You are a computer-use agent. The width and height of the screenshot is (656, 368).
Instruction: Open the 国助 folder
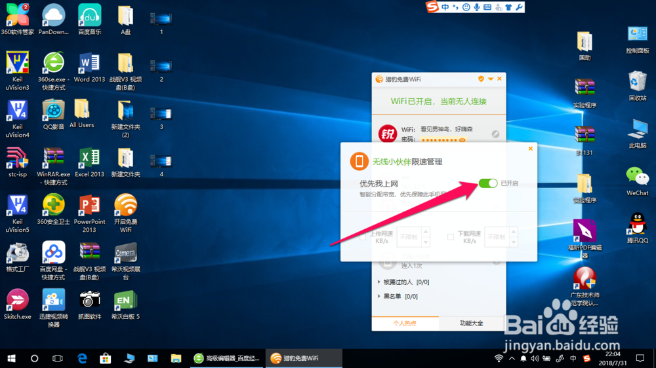pos(584,46)
